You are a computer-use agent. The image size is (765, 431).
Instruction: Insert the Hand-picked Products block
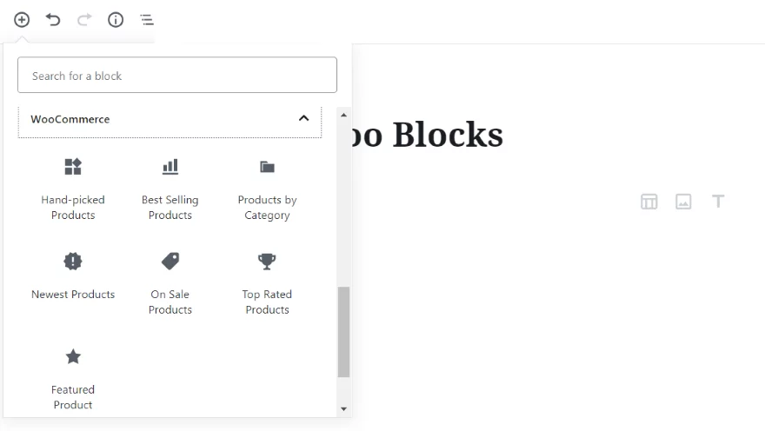coord(73,190)
